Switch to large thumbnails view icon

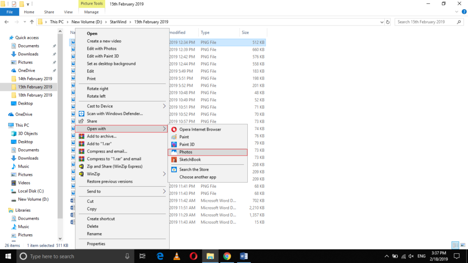coord(463,245)
